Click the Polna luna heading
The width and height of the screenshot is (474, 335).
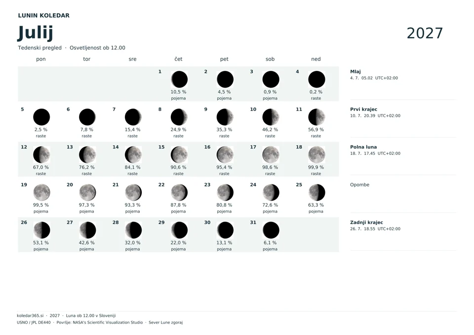pos(363,147)
